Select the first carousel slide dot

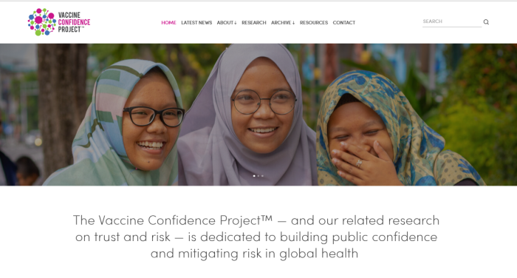254,176
